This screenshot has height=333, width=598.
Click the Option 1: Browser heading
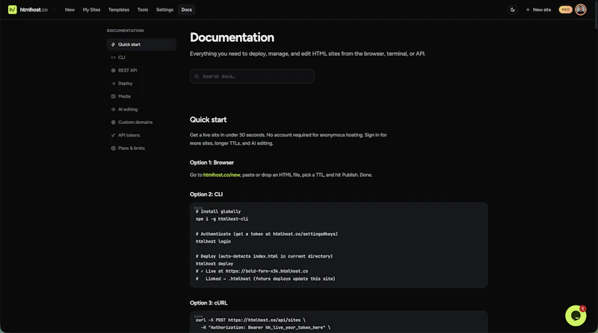[x=212, y=163]
